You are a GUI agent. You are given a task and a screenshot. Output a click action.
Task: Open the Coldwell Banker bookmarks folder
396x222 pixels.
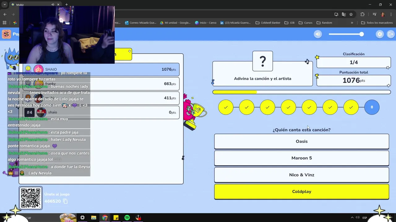click(268, 23)
